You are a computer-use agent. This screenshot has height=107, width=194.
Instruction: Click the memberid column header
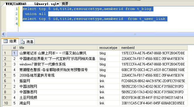click(153, 48)
